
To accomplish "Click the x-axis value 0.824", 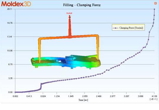I will coord(43,96).
